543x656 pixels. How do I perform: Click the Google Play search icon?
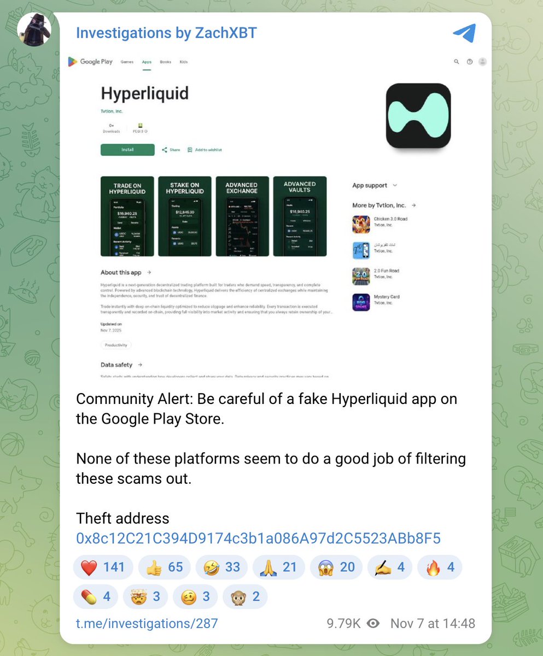(457, 62)
